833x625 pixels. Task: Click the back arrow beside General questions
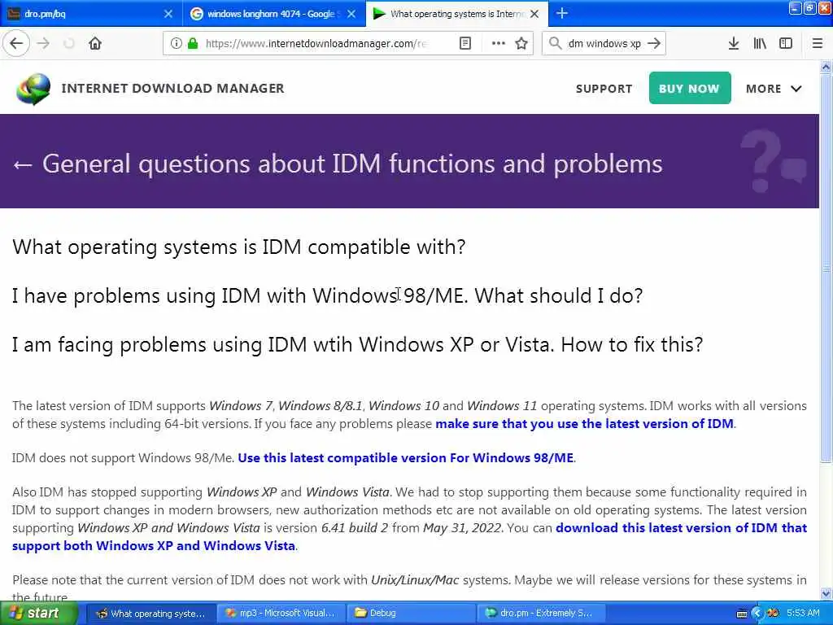(23, 164)
